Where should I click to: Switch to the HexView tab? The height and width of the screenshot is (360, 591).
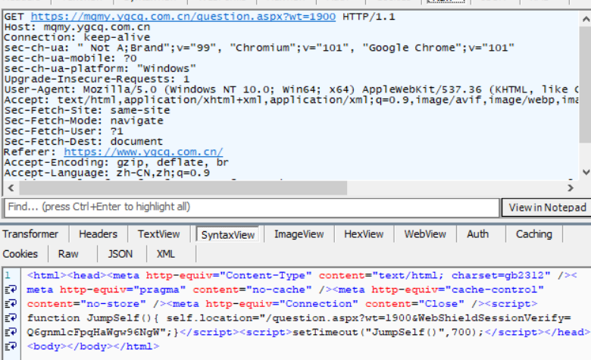(x=364, y=234)
